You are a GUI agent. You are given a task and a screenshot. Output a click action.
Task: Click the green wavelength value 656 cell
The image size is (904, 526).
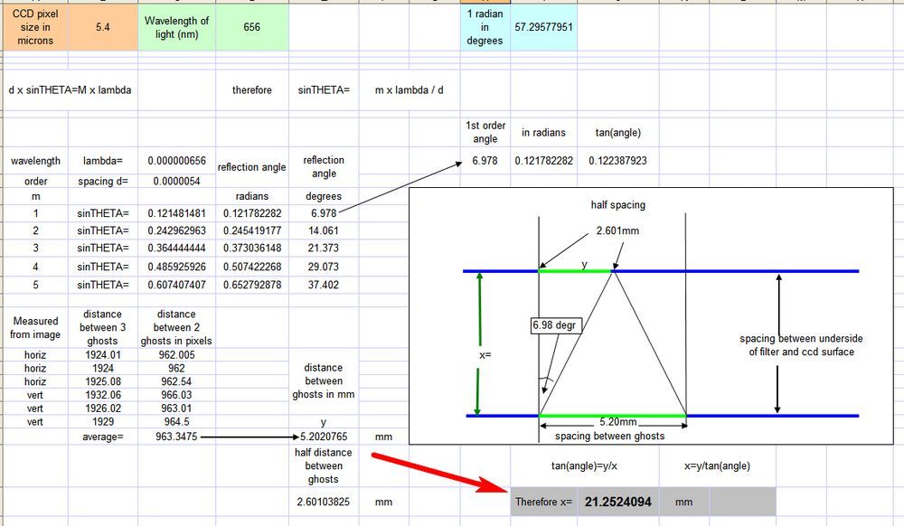(252, 27)
